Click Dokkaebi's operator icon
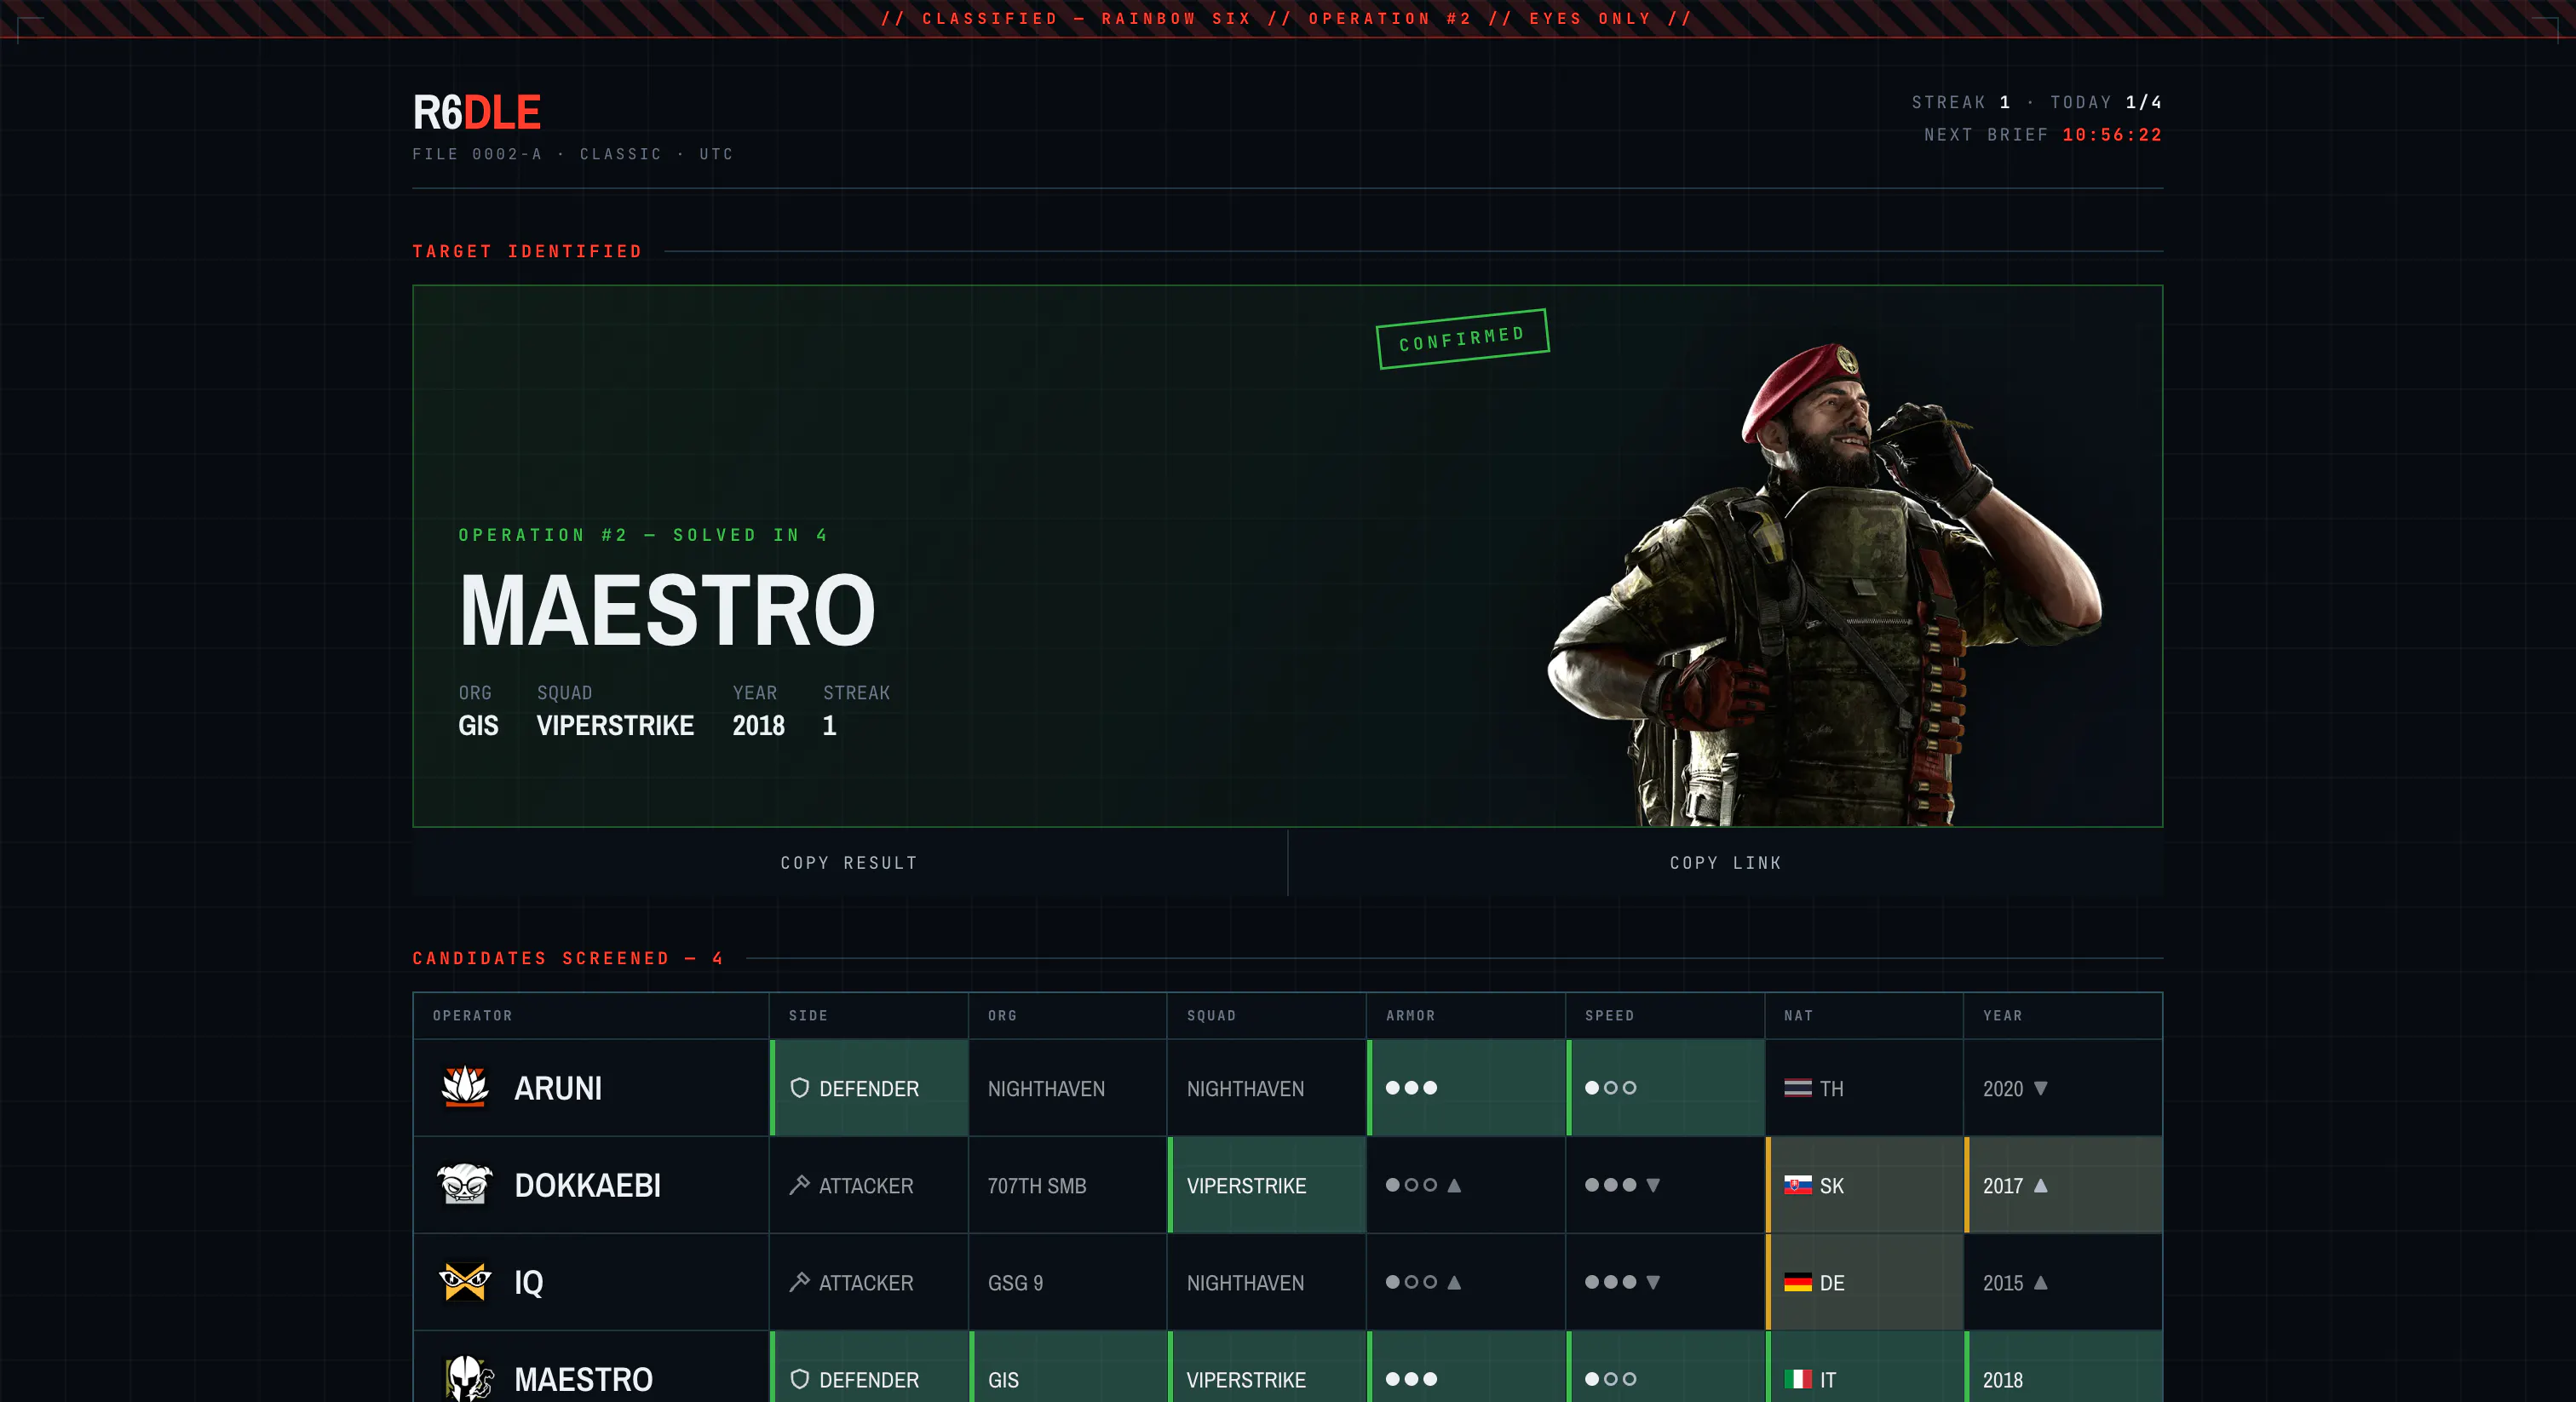Viewport: 2576px width, 1402px height. (465, 1184)
